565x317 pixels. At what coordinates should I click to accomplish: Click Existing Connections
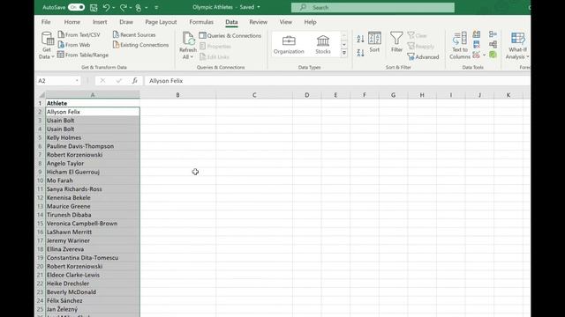(140, 45)
